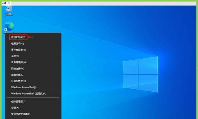Select 磁盘管理(K)
This screenshot has height=119, width=198.
(x=17, y=75)
